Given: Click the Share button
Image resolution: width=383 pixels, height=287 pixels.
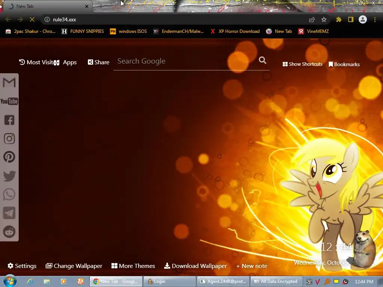Looking at the screenshot, I should coord(98,62).
